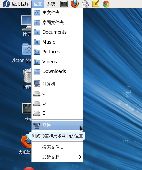This screenshot has height=170, width=142.
Task: Select 计算机 in the places menu
Action: tap(57, 84)
